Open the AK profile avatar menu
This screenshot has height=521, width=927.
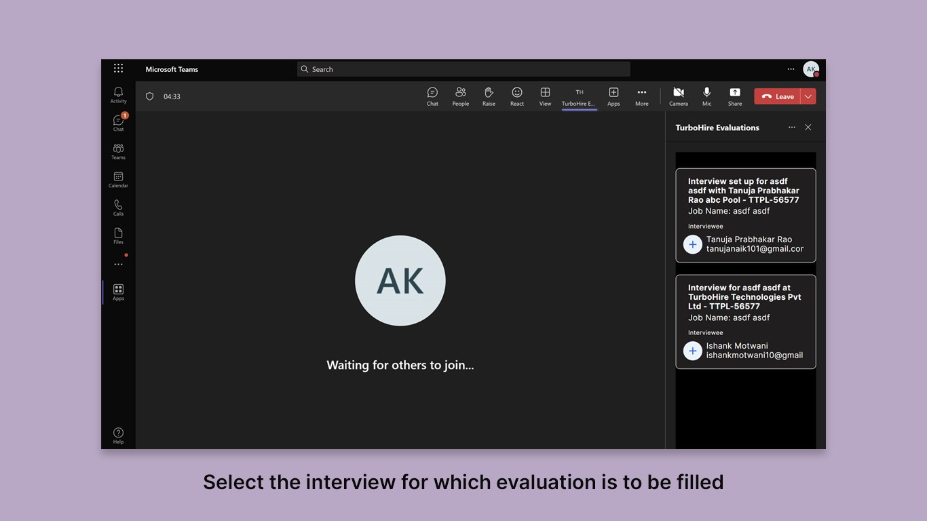[811, 69]
